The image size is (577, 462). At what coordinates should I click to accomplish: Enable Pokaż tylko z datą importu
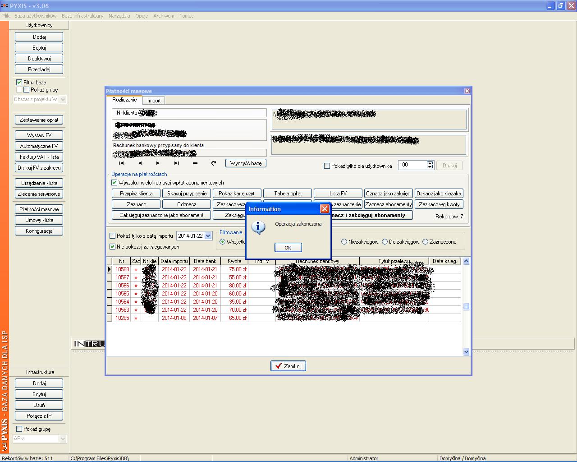[x=113, y=236]
